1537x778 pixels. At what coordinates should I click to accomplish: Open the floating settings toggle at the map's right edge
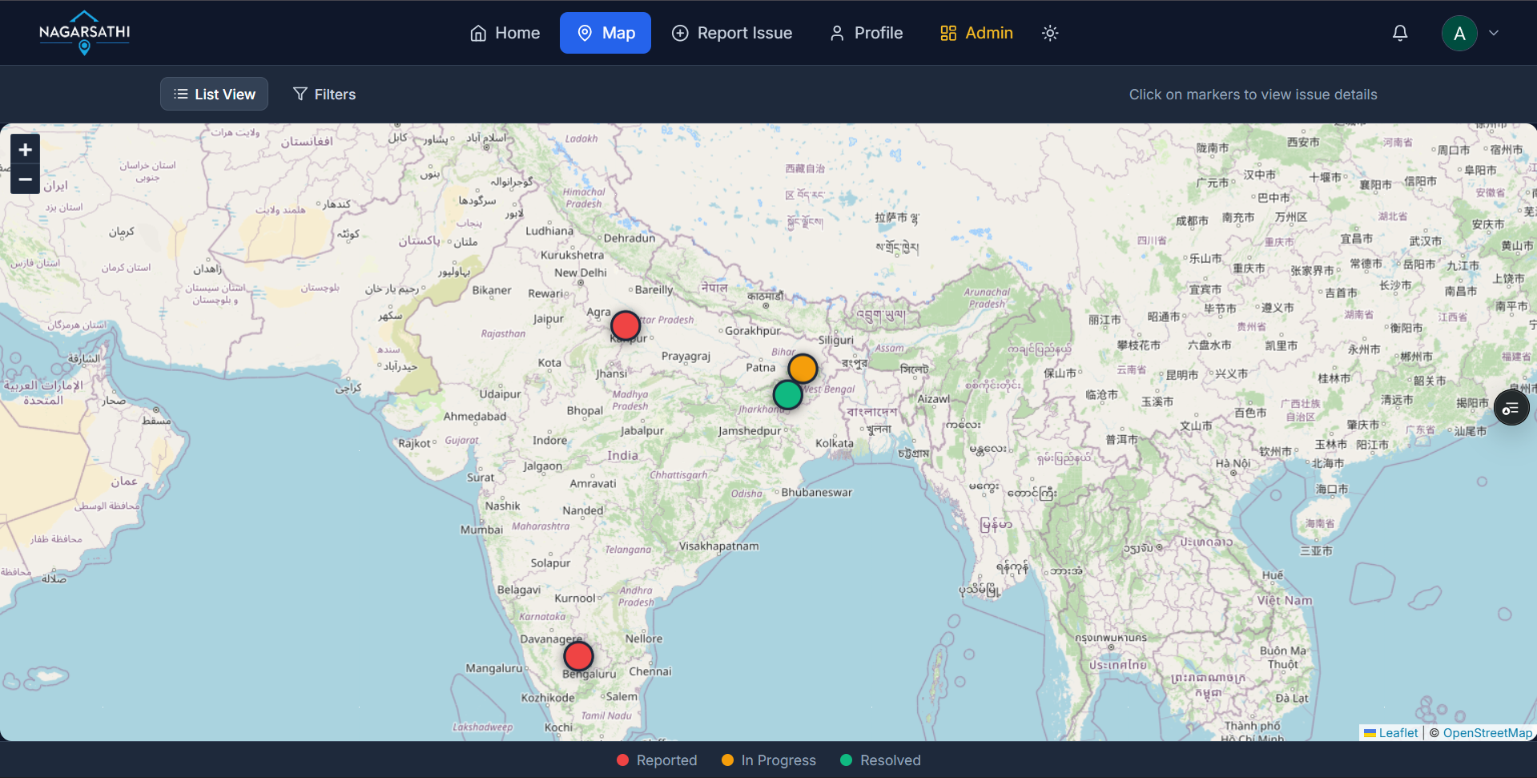click(x=1511, y=409)
